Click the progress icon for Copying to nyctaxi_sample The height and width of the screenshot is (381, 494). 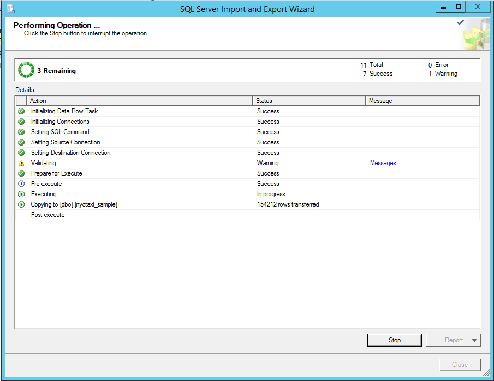point(21,204)
